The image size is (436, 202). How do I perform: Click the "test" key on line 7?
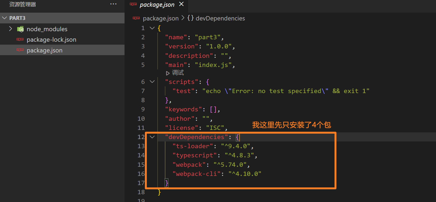click(x=183, y=91)
